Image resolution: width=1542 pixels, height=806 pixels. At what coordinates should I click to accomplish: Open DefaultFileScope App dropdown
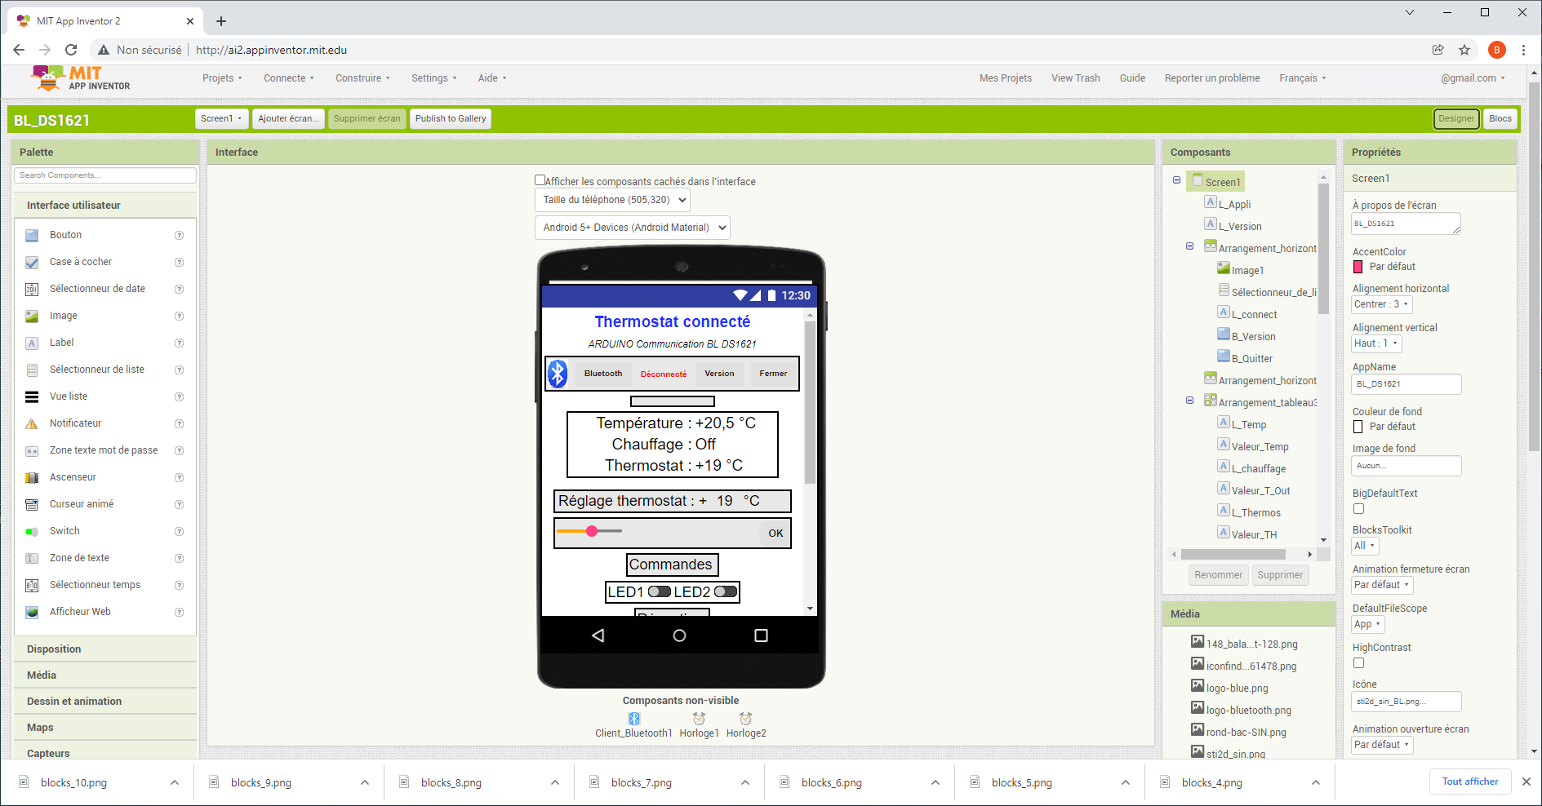1368,624
